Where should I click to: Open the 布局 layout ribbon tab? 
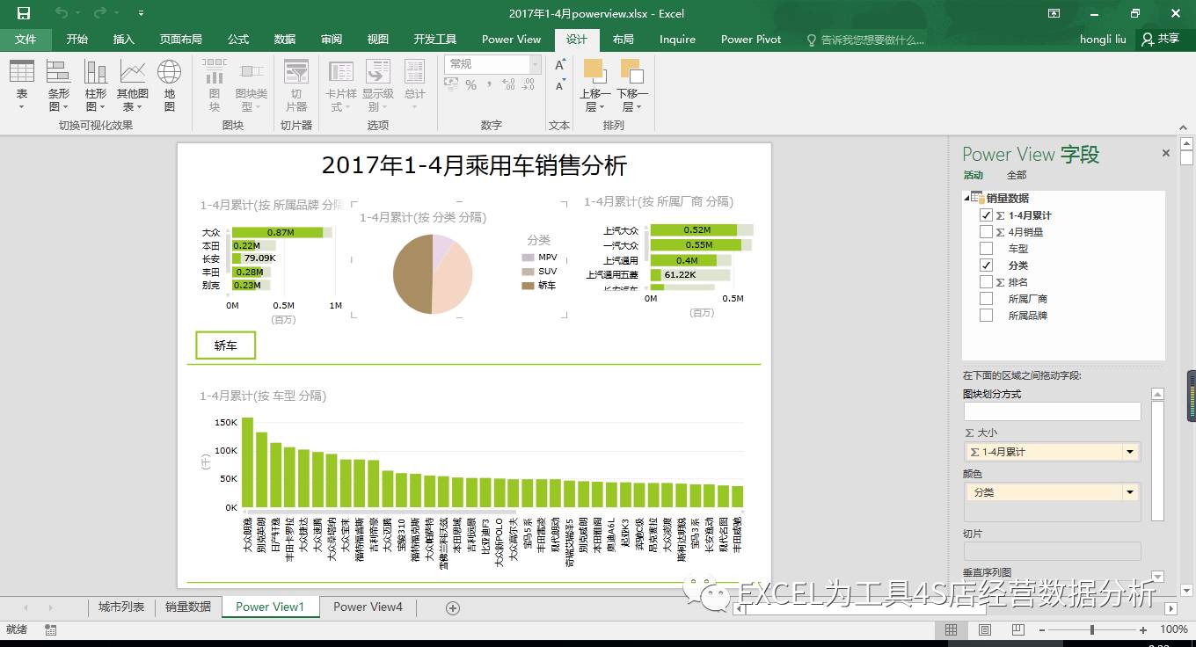[x=624, y=40]
